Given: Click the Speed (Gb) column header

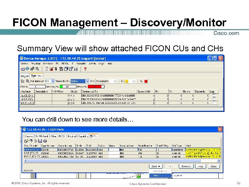Looking at the screenshot, I should 146,91.
